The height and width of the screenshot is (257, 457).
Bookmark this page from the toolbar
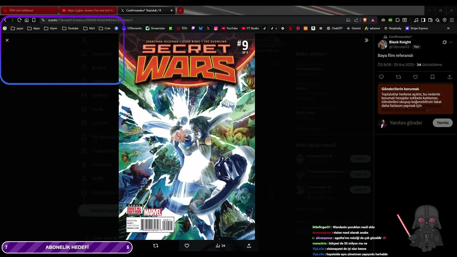click(34, 20)
